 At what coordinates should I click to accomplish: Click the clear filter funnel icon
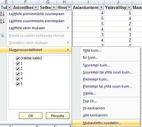click(x=3, y=36)
